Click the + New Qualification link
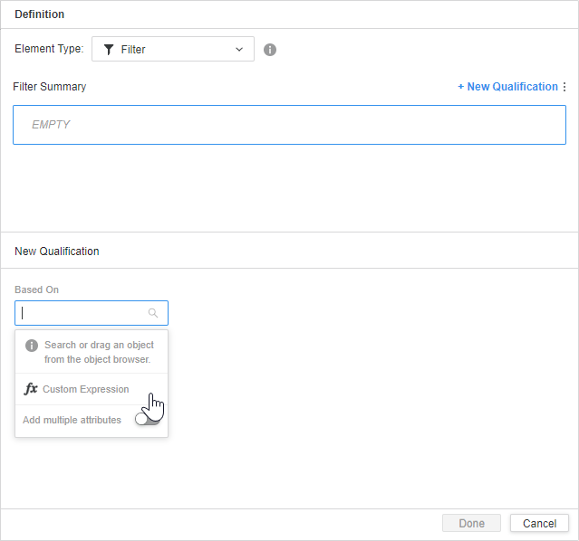Viewport: 579px width, 541px height. pyautogui.click(x=507, y=87)
